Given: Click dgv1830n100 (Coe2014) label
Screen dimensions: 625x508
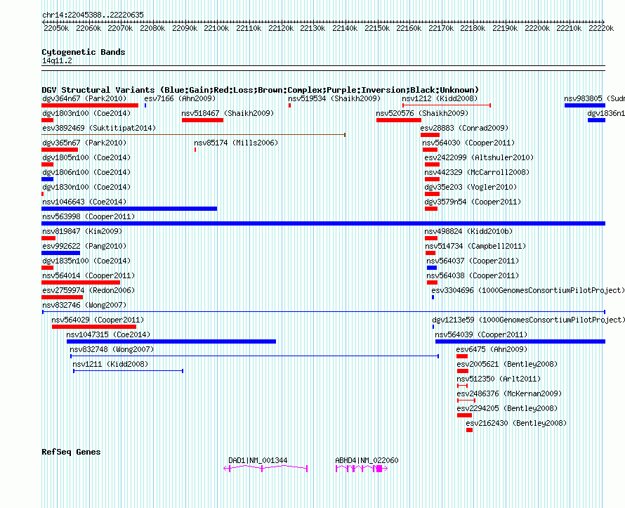Looking at the screenshot, I should coord(86,187).
